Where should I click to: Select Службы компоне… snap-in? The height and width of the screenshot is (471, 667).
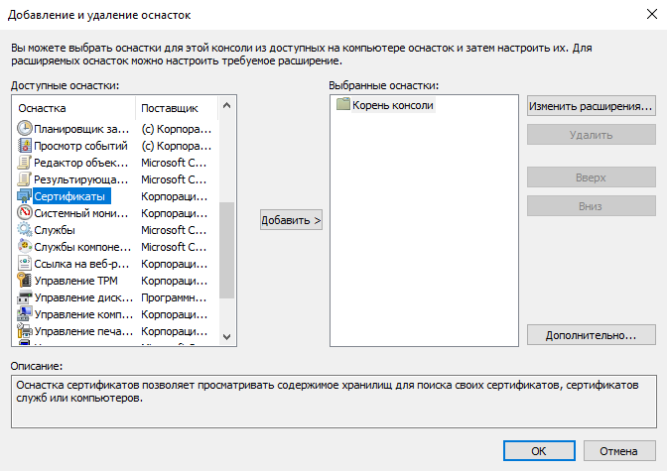point(115,247)
